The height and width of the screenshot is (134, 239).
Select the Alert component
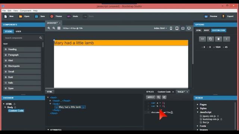(22, 60)
